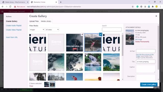The width and height of the screenshot is (163, 92).
Task: Switch to Upload Files tab
Action: (34, 21)
